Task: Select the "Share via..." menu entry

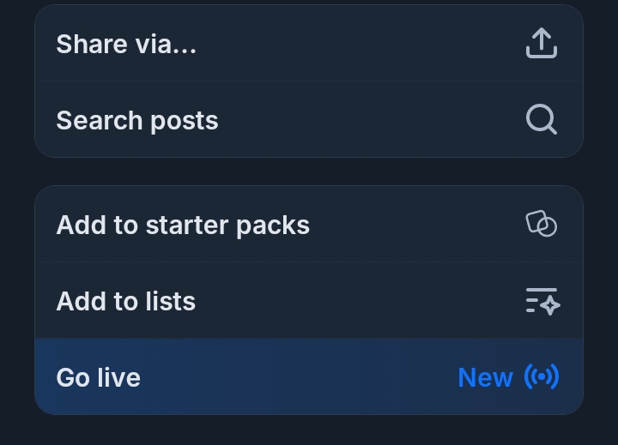Action: click(x=309, y=44)
